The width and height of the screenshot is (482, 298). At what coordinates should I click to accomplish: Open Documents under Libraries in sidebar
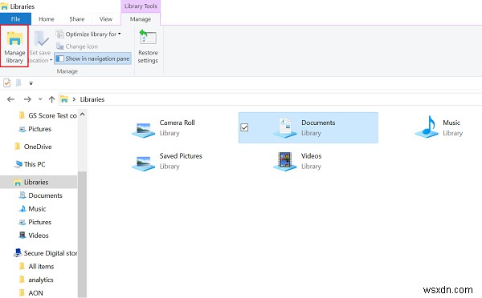coord(41,195)
